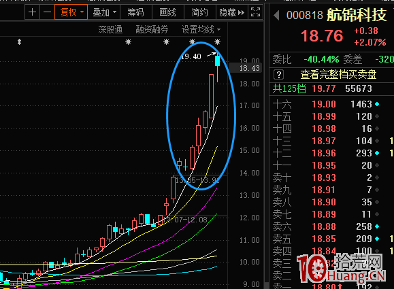Open the 复权 dropdown
The height and width of the screenshot is (289, 394).
click(71, 12)
